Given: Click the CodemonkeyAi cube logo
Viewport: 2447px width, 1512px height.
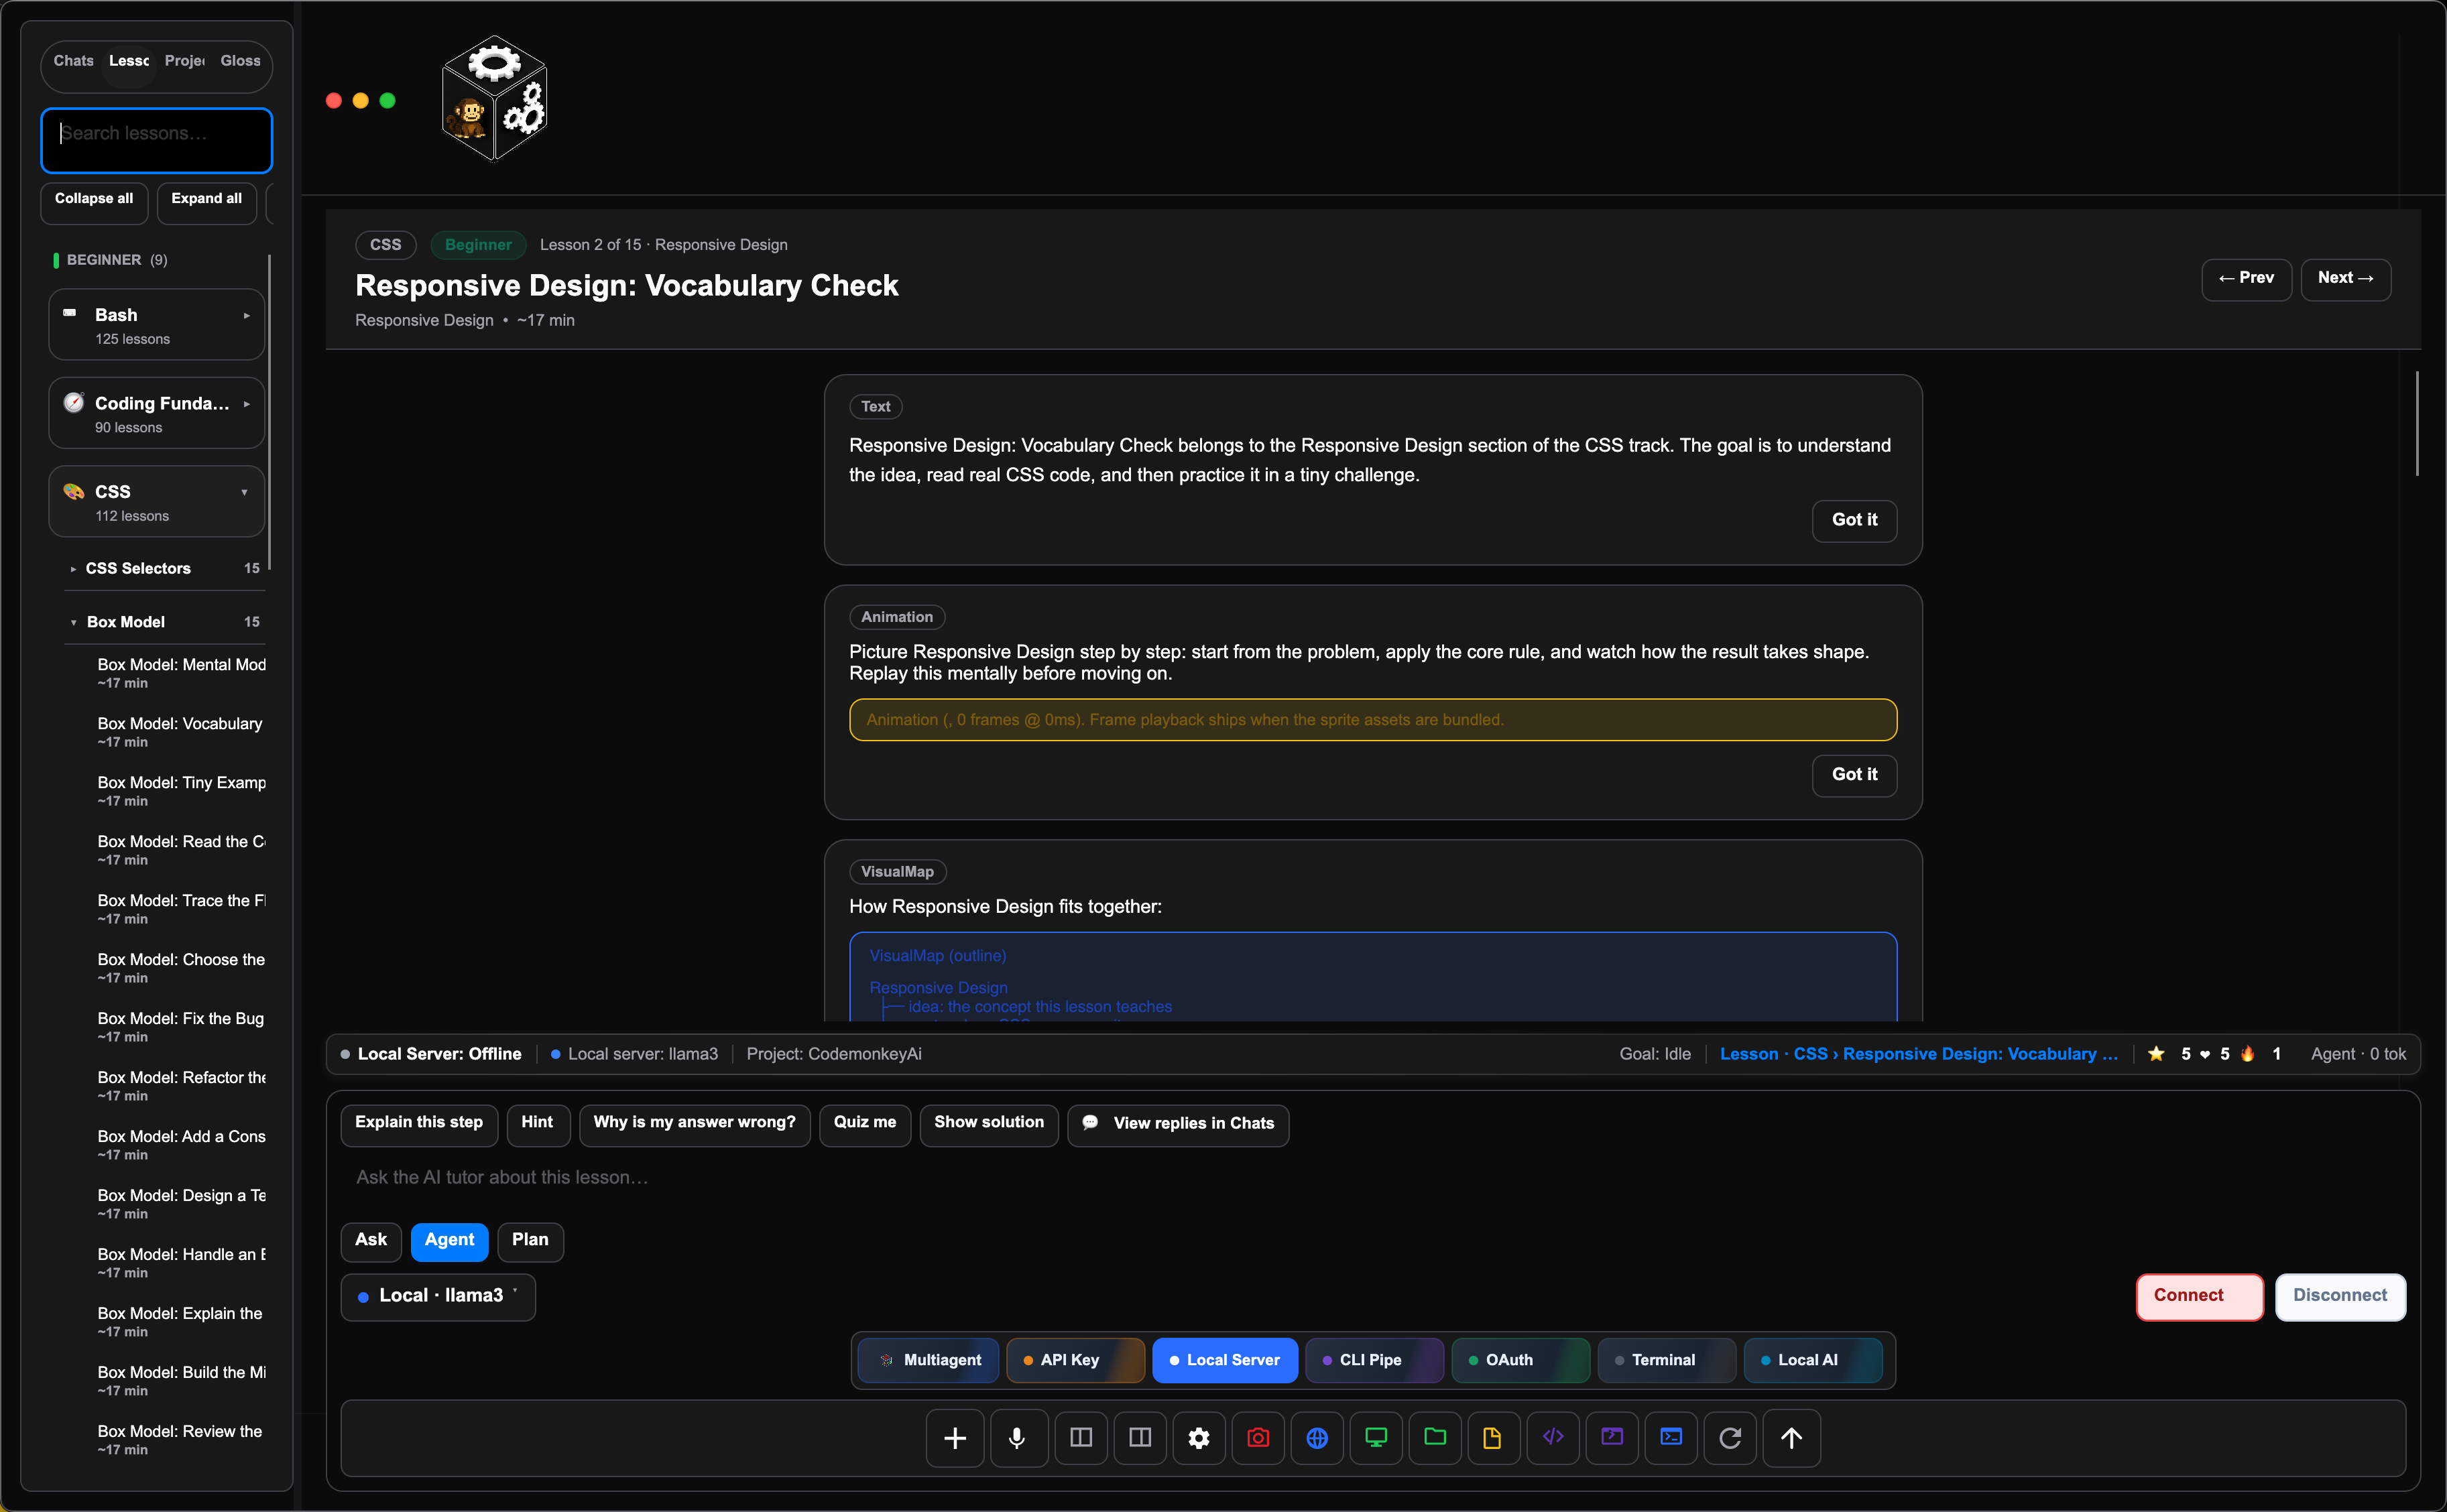Looking at the screenshot, I should click(x=495, y=98).
